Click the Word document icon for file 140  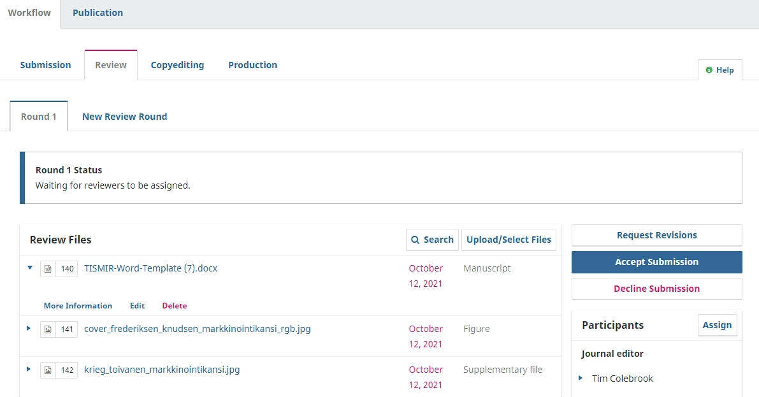coord(48,269)
